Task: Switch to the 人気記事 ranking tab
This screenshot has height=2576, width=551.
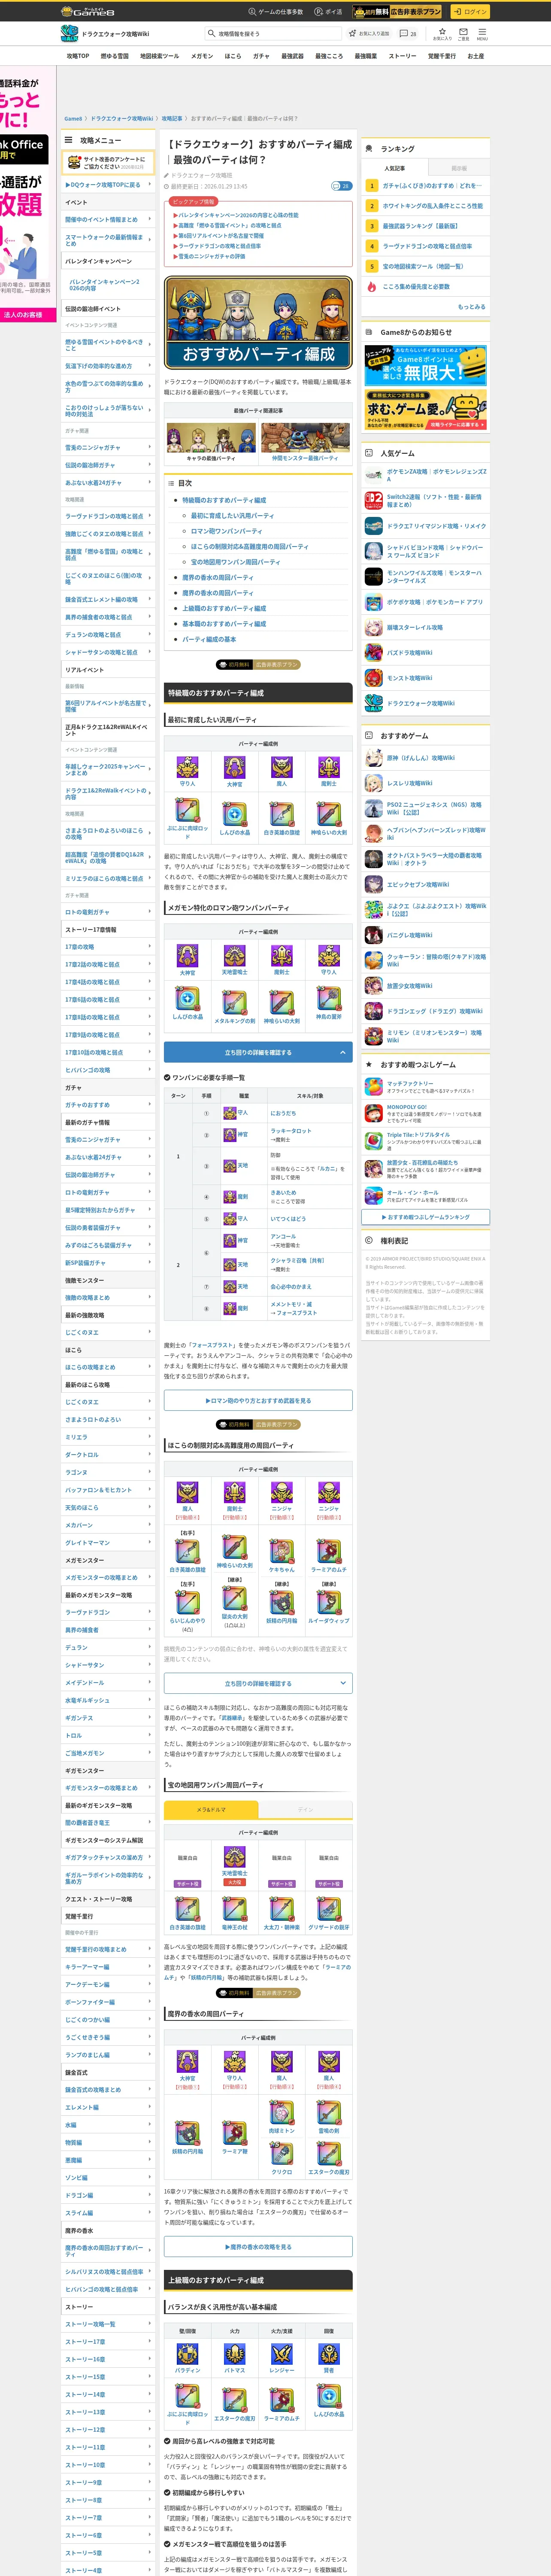Action: pyautogui.click(x=395, y=168)
